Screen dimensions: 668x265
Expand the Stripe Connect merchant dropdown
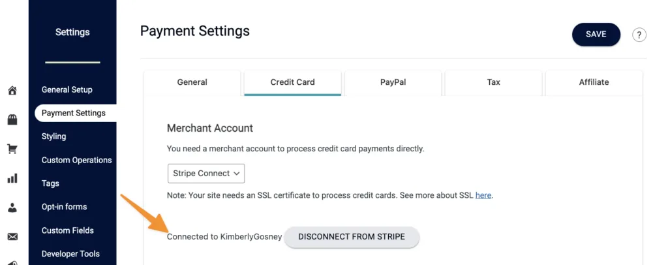coord(206,174)
